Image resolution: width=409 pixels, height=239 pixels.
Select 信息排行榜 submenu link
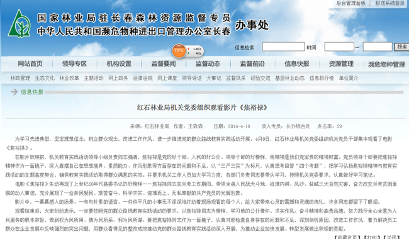(x=322, y=78)
